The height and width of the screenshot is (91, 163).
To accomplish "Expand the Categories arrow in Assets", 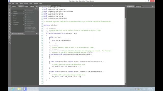I will coord(12,22).
